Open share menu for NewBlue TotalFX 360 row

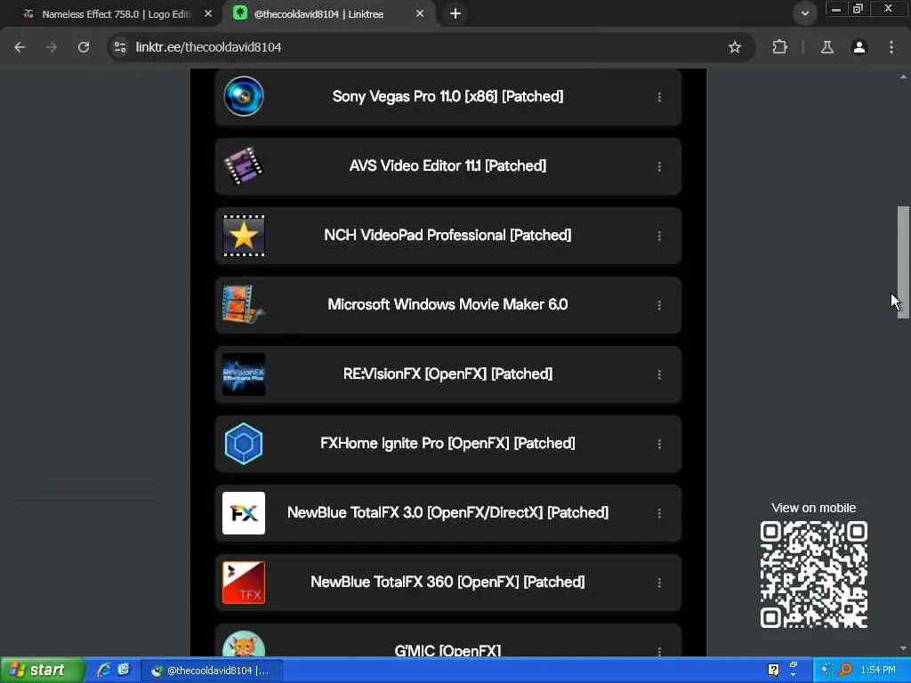tap(659, 583)
